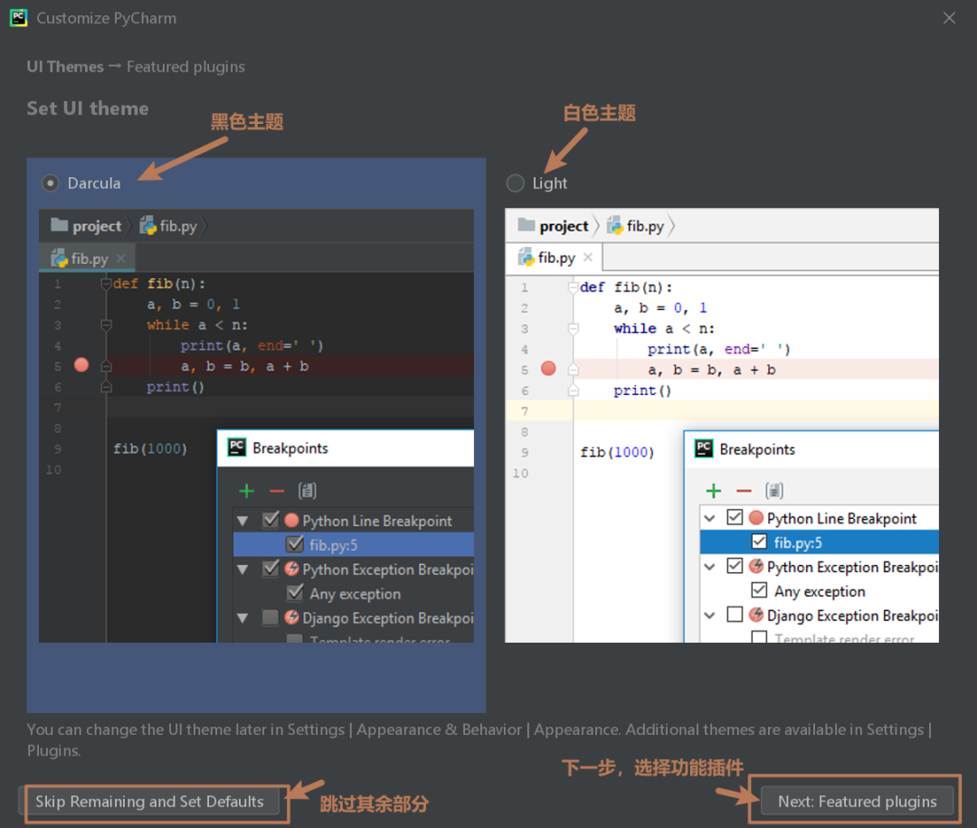
Task: Click fib.py breadcrumb in Light preview
Action: 635,225
